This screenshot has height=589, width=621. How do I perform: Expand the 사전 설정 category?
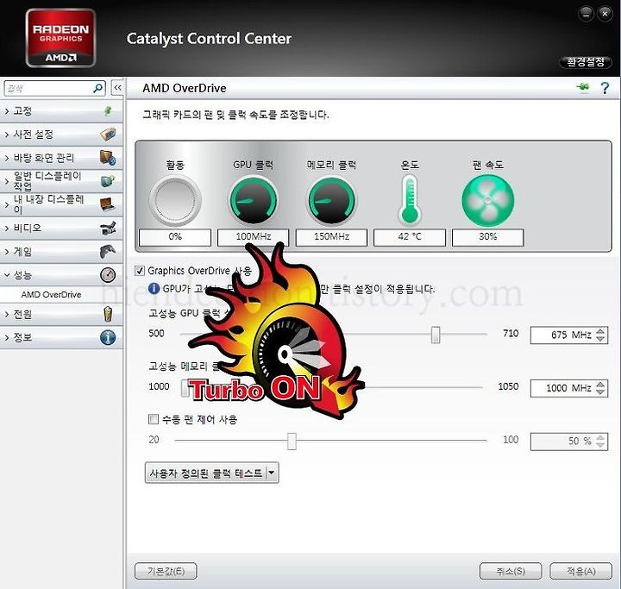point(7,135)
